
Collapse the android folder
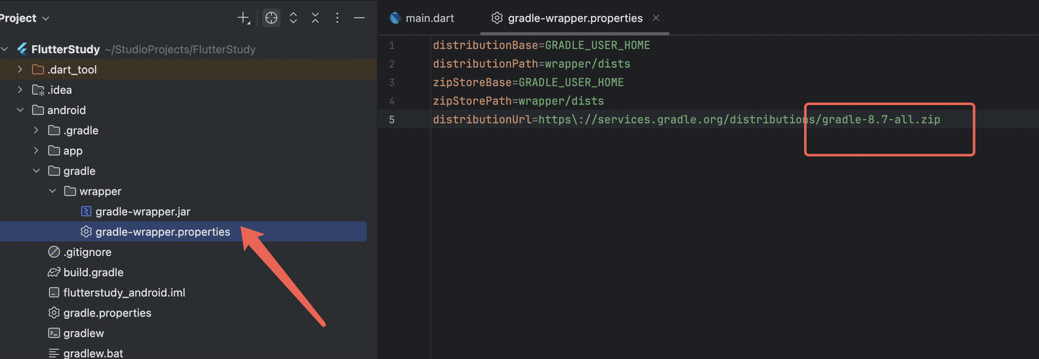coord(20,110)
